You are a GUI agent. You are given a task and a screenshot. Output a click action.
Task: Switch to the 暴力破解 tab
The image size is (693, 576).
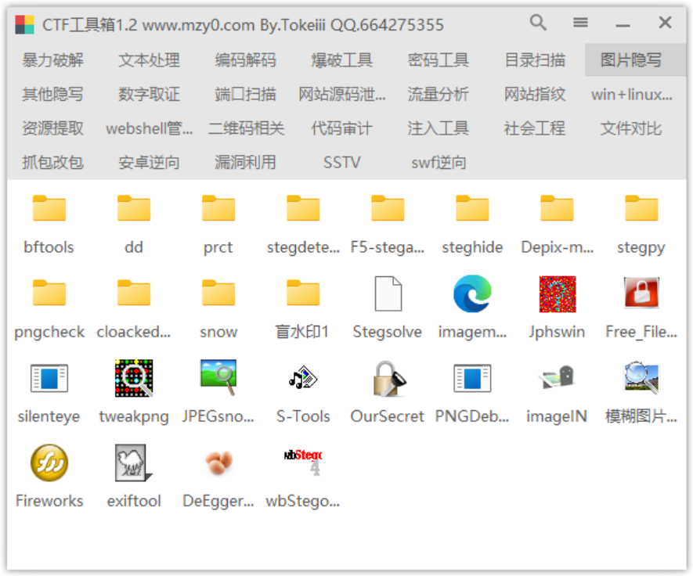pyautogui.click(x=53, y=60)
